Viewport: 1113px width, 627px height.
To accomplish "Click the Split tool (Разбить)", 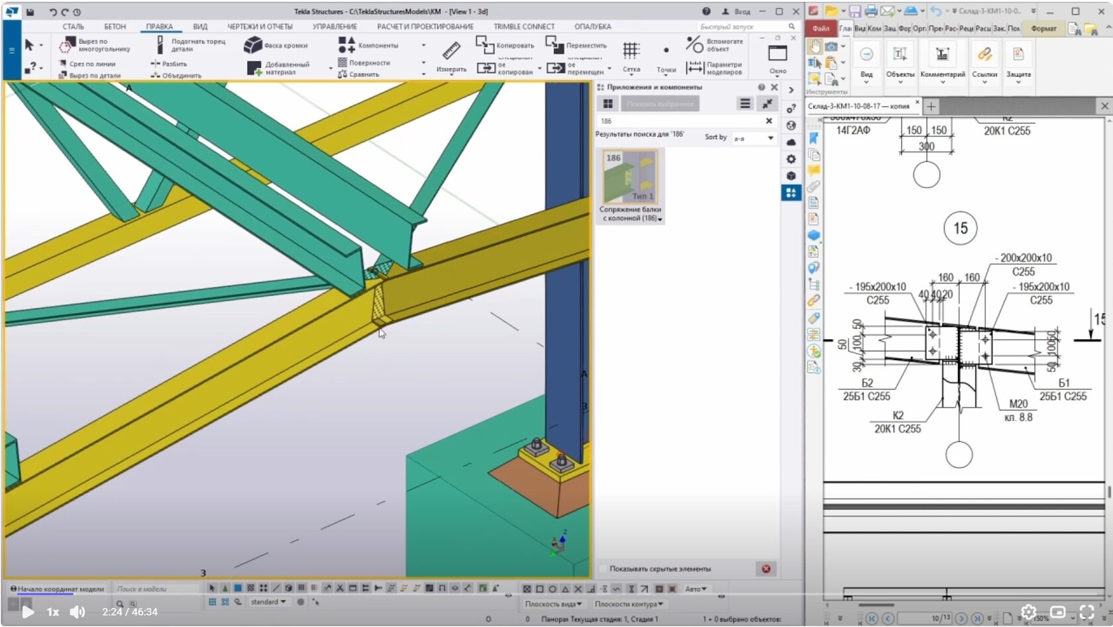I will (x=168, y=64).
